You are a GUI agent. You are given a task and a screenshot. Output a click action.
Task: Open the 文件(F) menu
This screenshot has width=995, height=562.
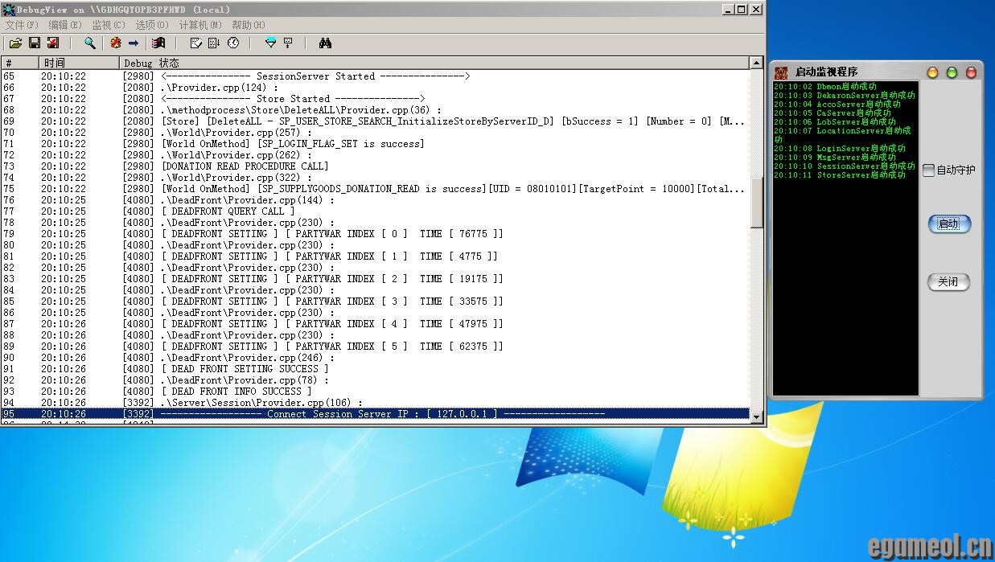[x=22, y=25]
